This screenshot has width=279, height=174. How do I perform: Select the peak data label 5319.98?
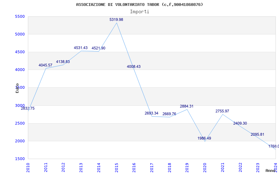116,20
